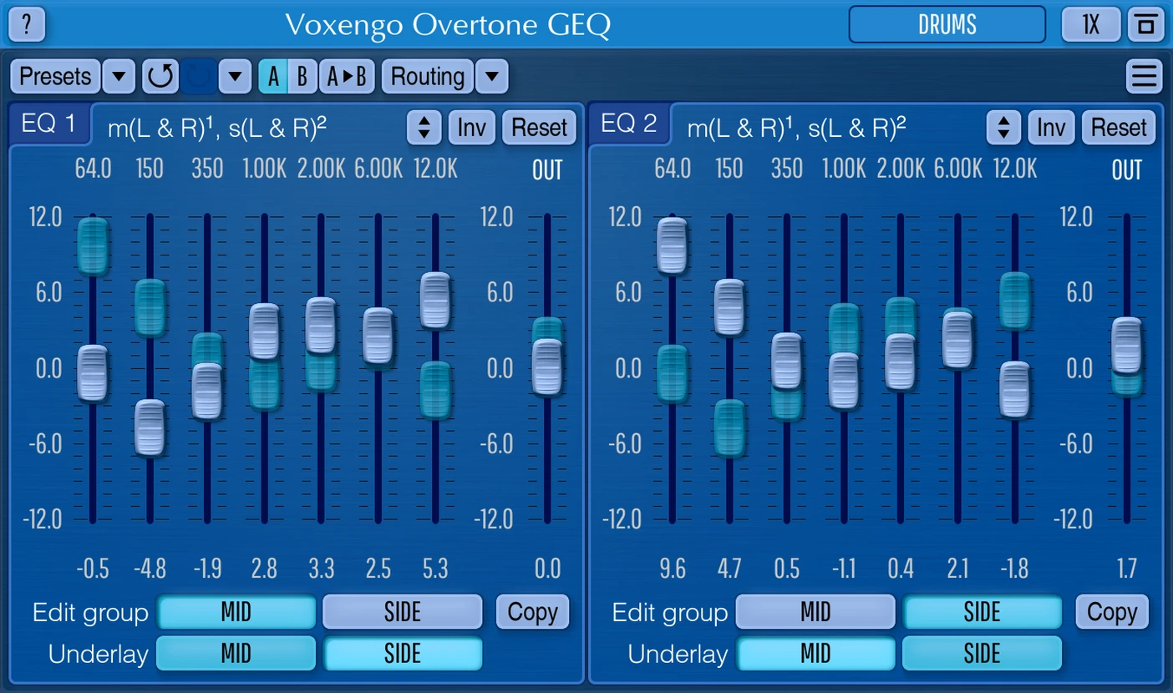Expand the Presets dropdown arrow

point(119,77)
